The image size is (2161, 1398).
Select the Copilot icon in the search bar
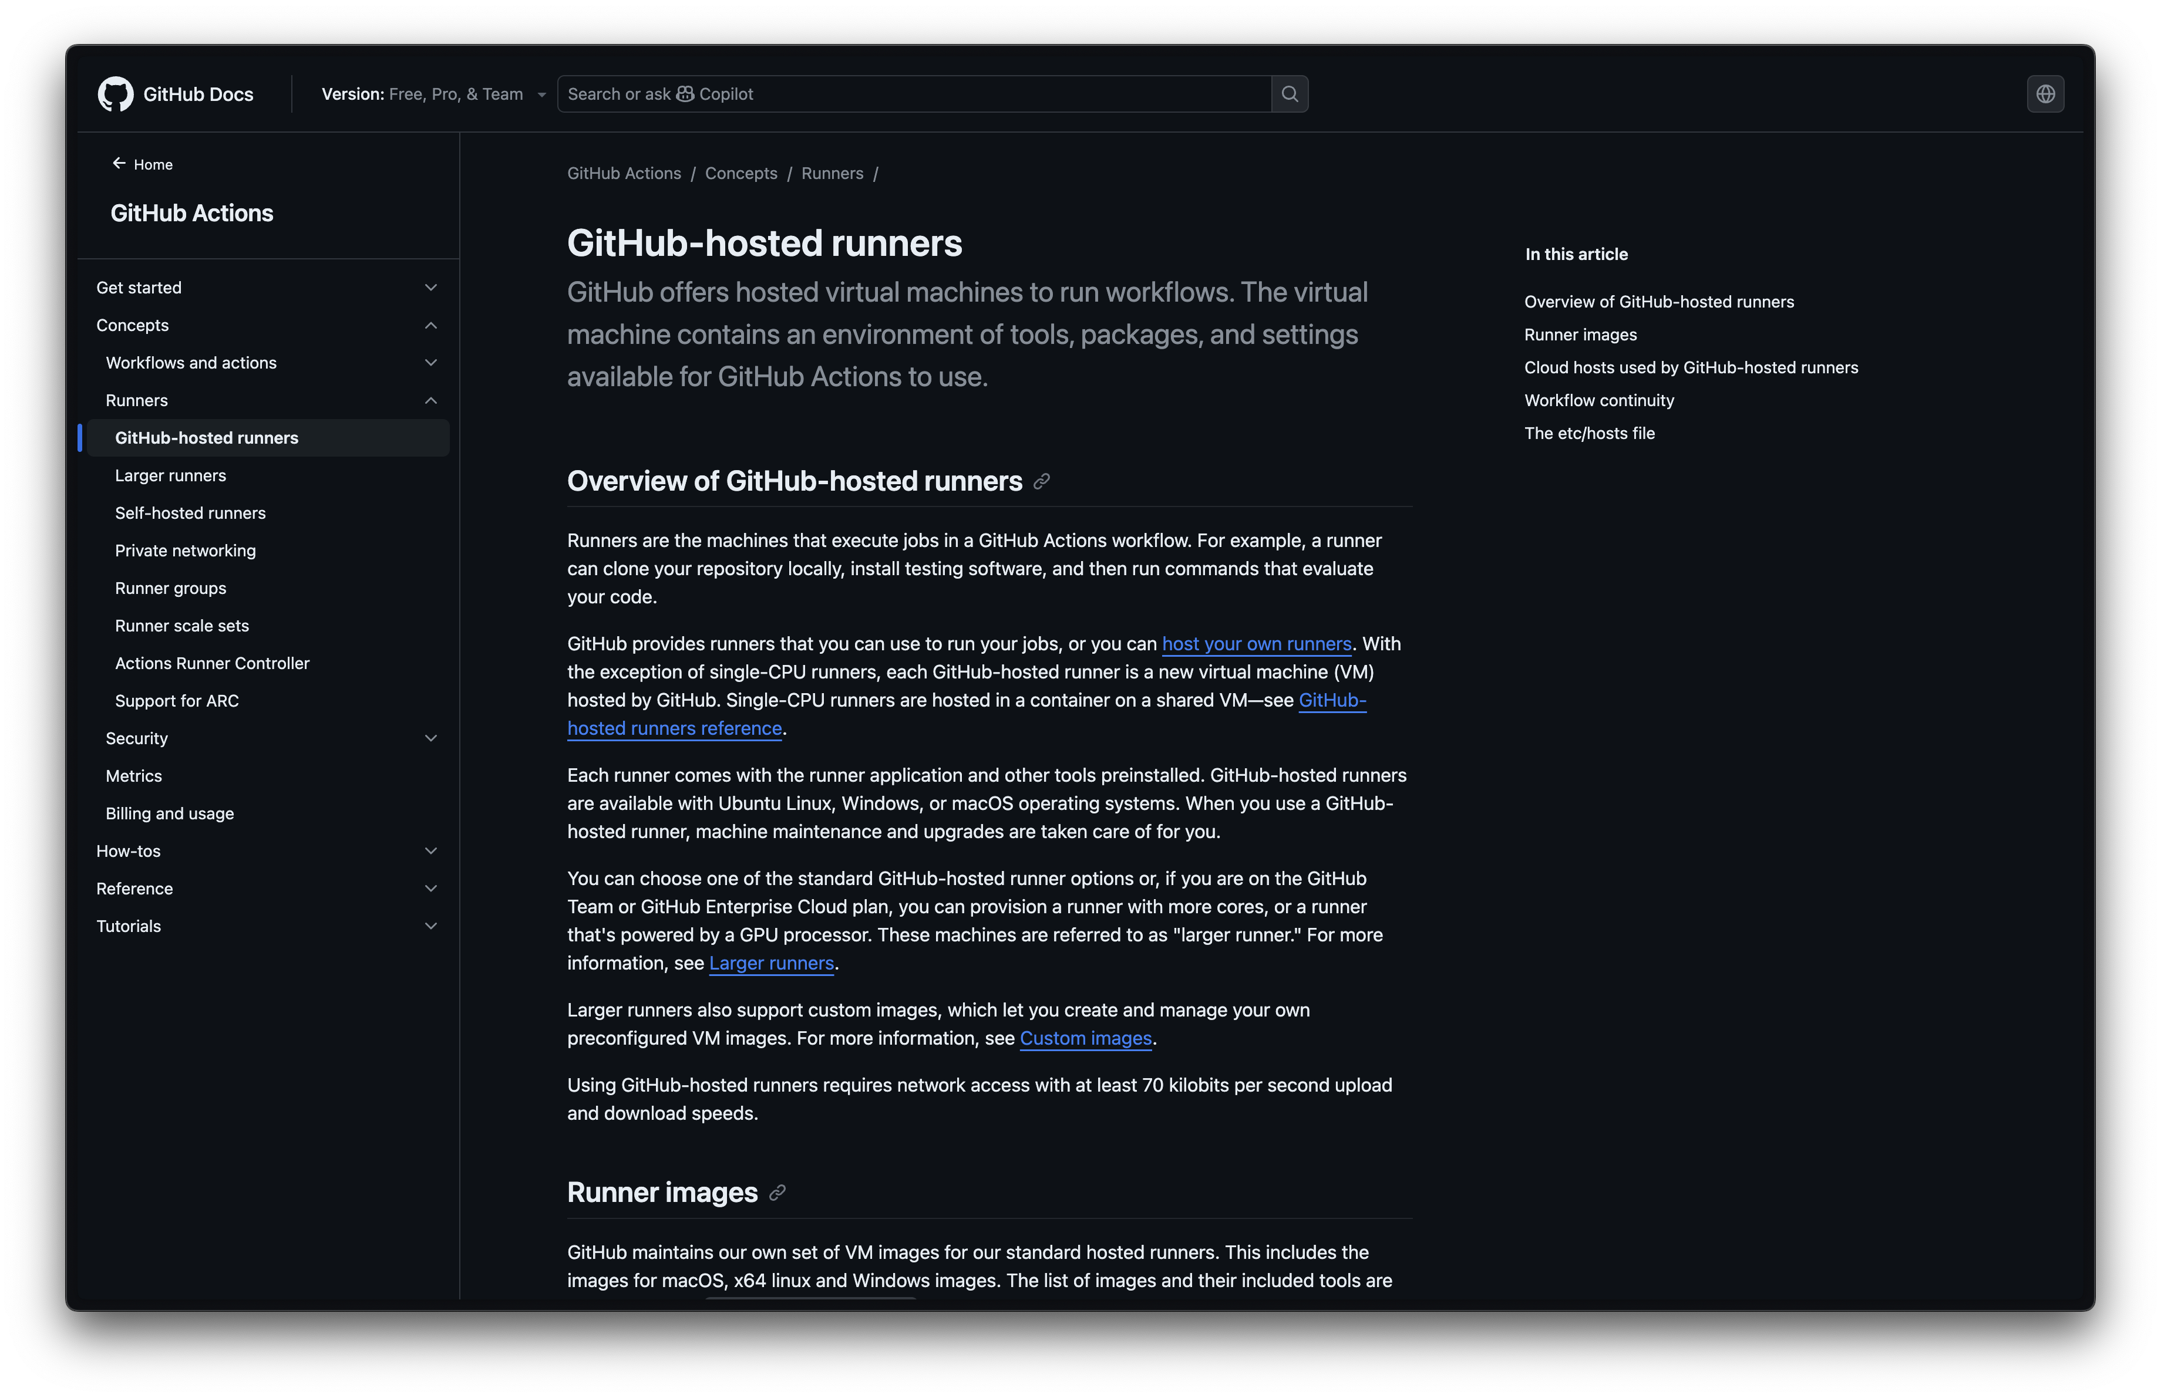click(x=685, y=93)
